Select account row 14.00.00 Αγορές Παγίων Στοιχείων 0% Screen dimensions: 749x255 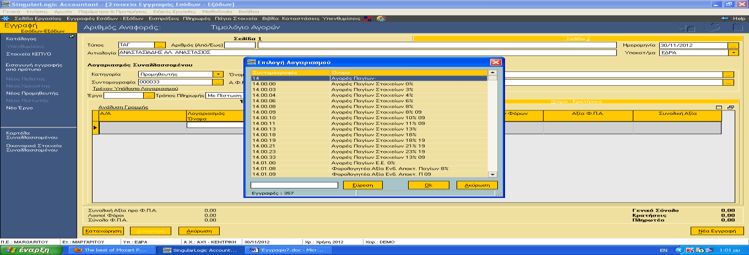click(x=370, y=84)
